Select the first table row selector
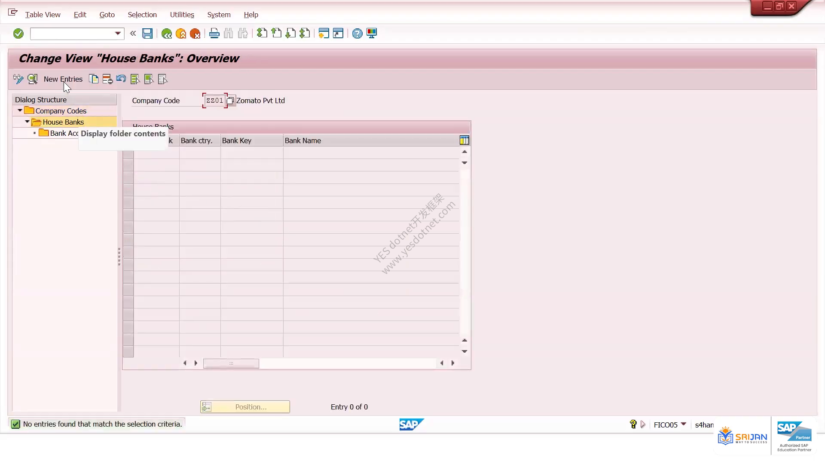This screenshot has width=825, height=464. pos(128,153)
